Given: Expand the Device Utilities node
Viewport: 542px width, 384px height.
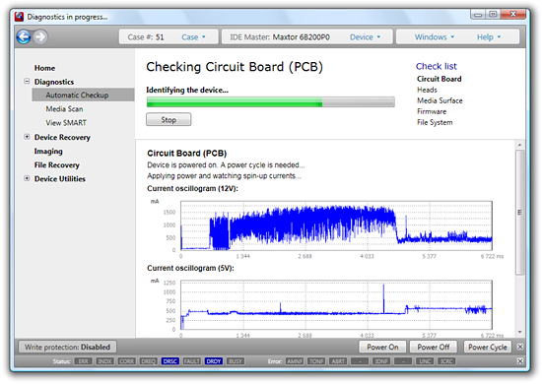Looking at the screenshot, I should coord(27,178).
